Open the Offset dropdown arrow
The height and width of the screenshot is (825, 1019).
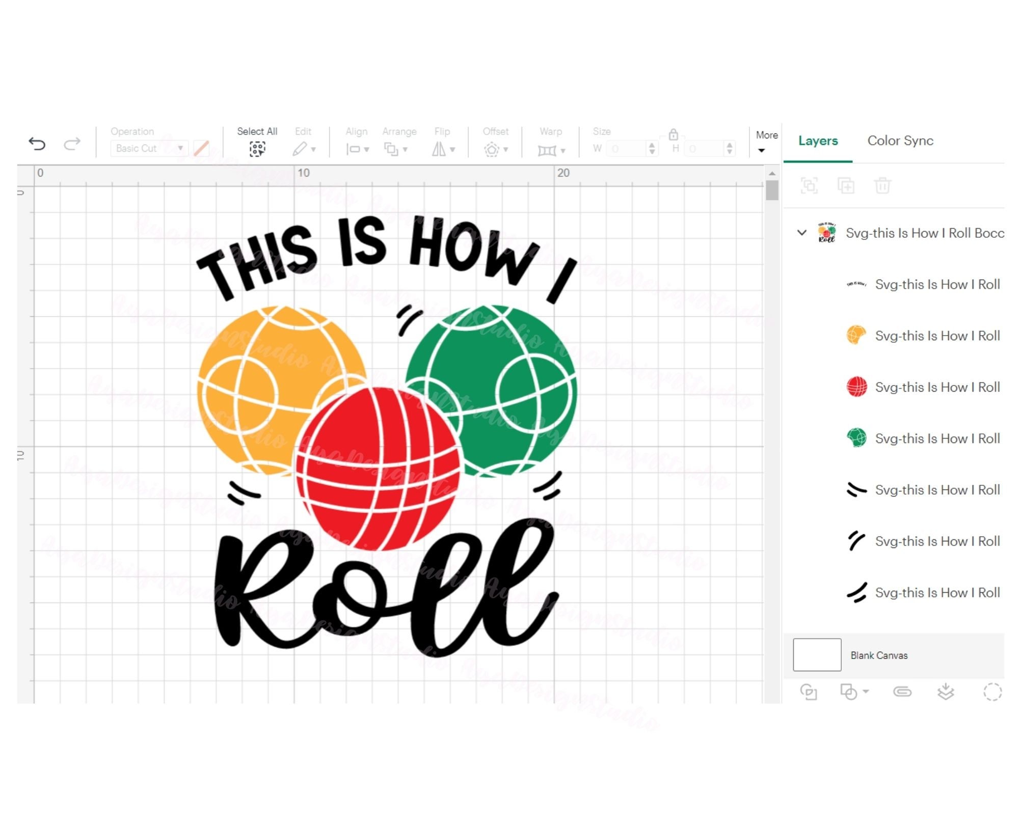point(505,150)
